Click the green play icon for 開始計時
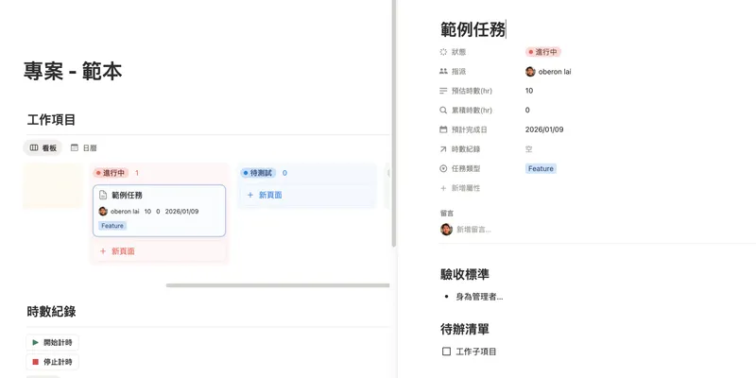The width and height of the screenshot is (756, 378). pos(35,342)
